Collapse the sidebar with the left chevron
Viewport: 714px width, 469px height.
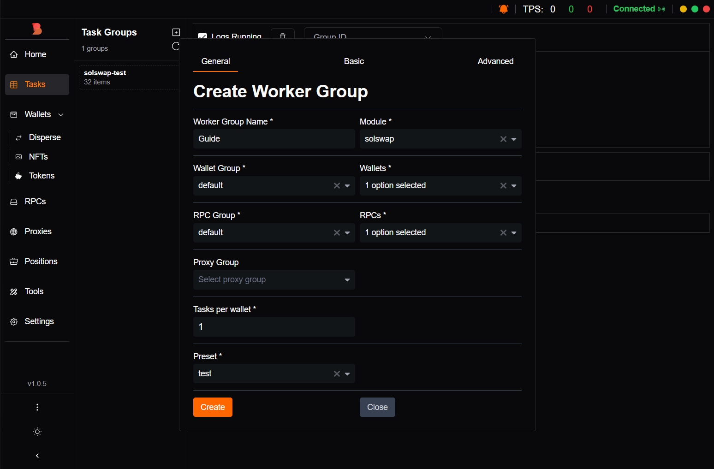coord(37,456)
